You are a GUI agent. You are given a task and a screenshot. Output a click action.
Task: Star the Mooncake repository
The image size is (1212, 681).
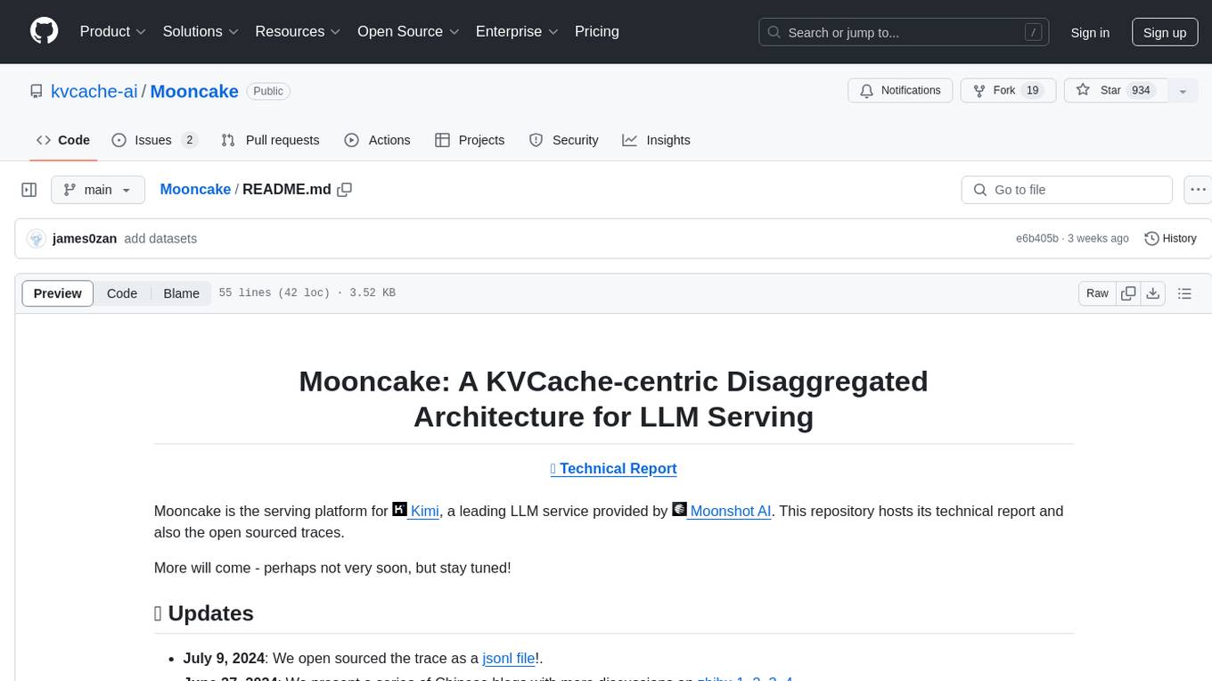(x=1114, y=91)
